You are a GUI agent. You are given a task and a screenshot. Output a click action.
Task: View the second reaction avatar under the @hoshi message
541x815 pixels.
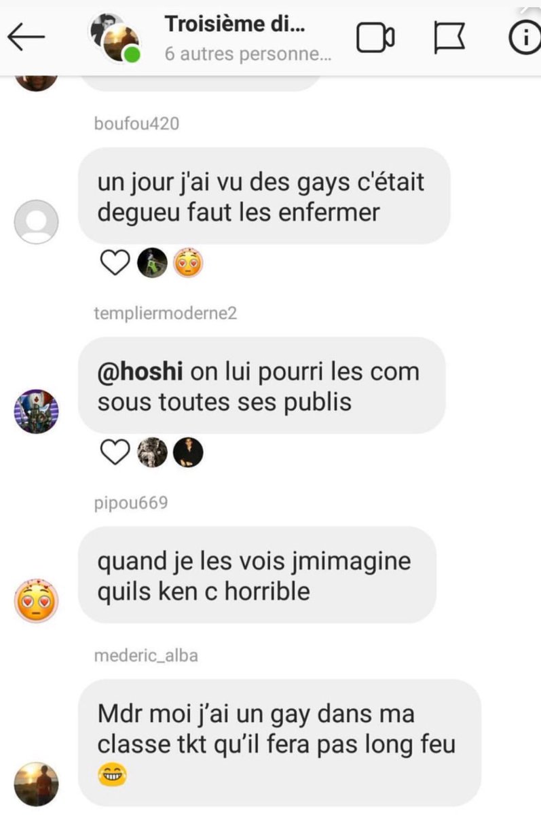(188, 453)
